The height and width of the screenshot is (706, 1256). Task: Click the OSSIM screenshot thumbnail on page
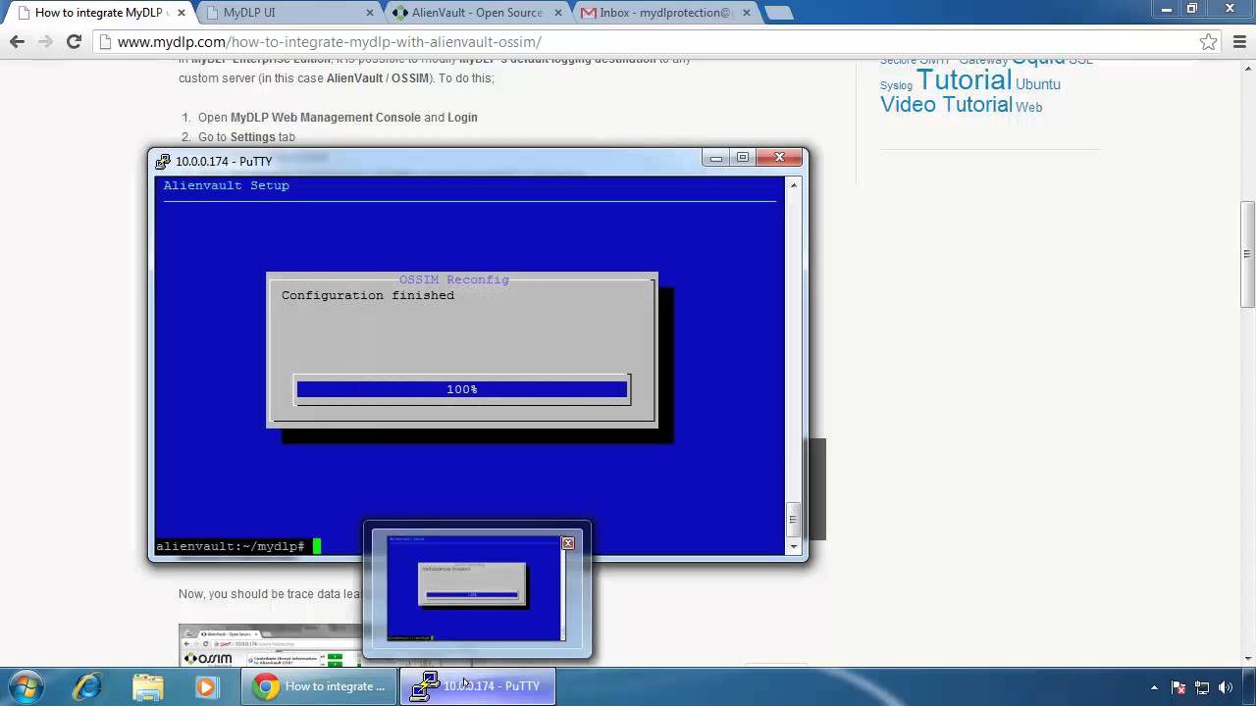pyautogui.click(x=271, y=645)
